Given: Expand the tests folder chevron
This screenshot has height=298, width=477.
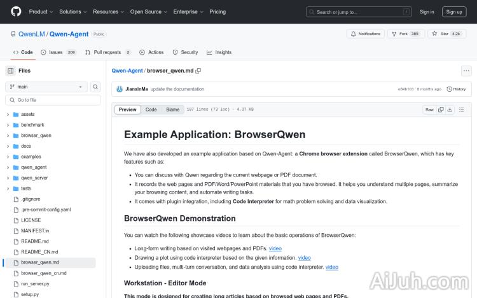Looking at the screenshot, I should click(x=8, y=189).
